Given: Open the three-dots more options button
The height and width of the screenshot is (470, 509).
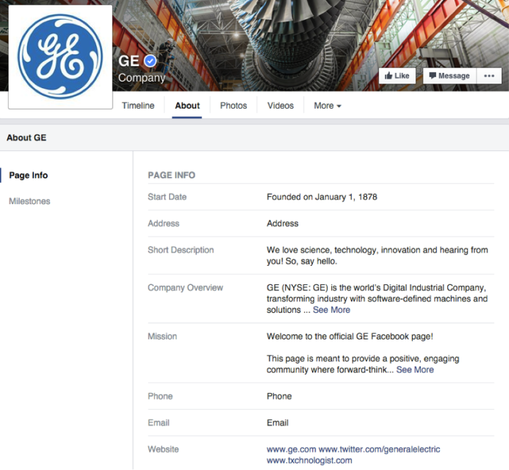Looking at the screenshot, I should point(489,76).
